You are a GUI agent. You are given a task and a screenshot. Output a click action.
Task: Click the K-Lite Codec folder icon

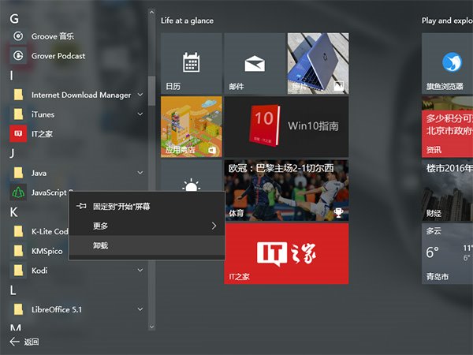(18, 231)
